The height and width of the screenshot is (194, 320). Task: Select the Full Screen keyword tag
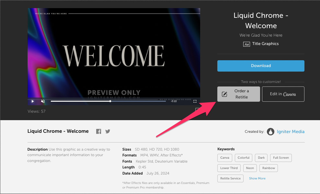click(x=281, y=158)
